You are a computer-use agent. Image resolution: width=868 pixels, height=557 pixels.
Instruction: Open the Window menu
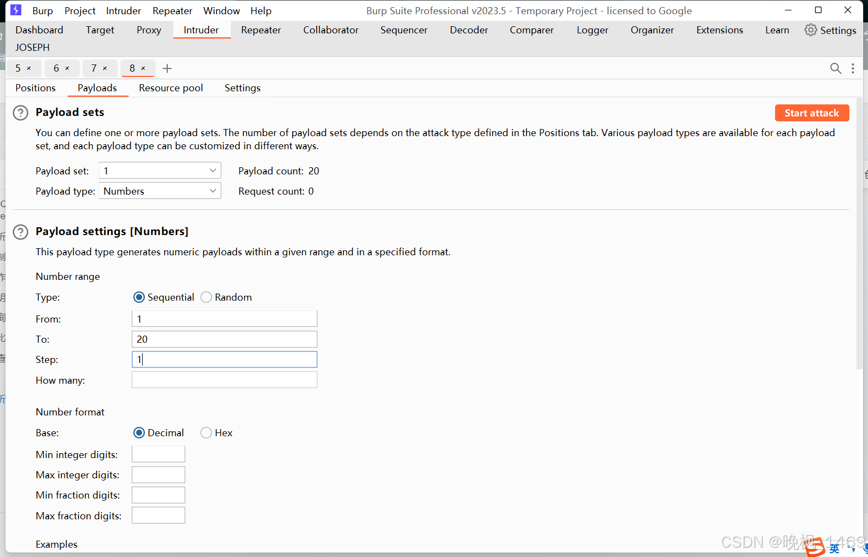(221, 10)
